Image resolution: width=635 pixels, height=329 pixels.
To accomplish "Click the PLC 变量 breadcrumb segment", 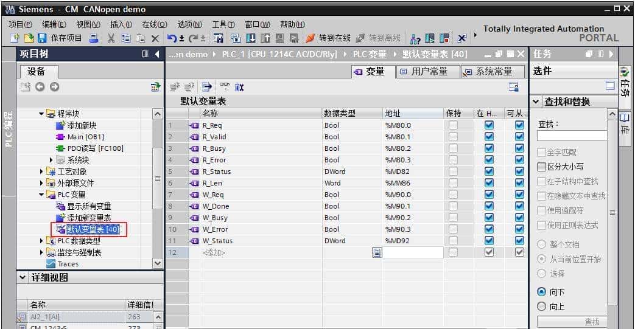I will [370, 54].
